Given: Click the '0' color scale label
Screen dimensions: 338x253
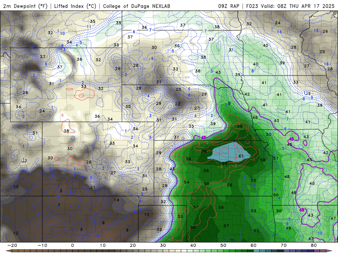Looking at the screenshot, I should pos(72,245).
